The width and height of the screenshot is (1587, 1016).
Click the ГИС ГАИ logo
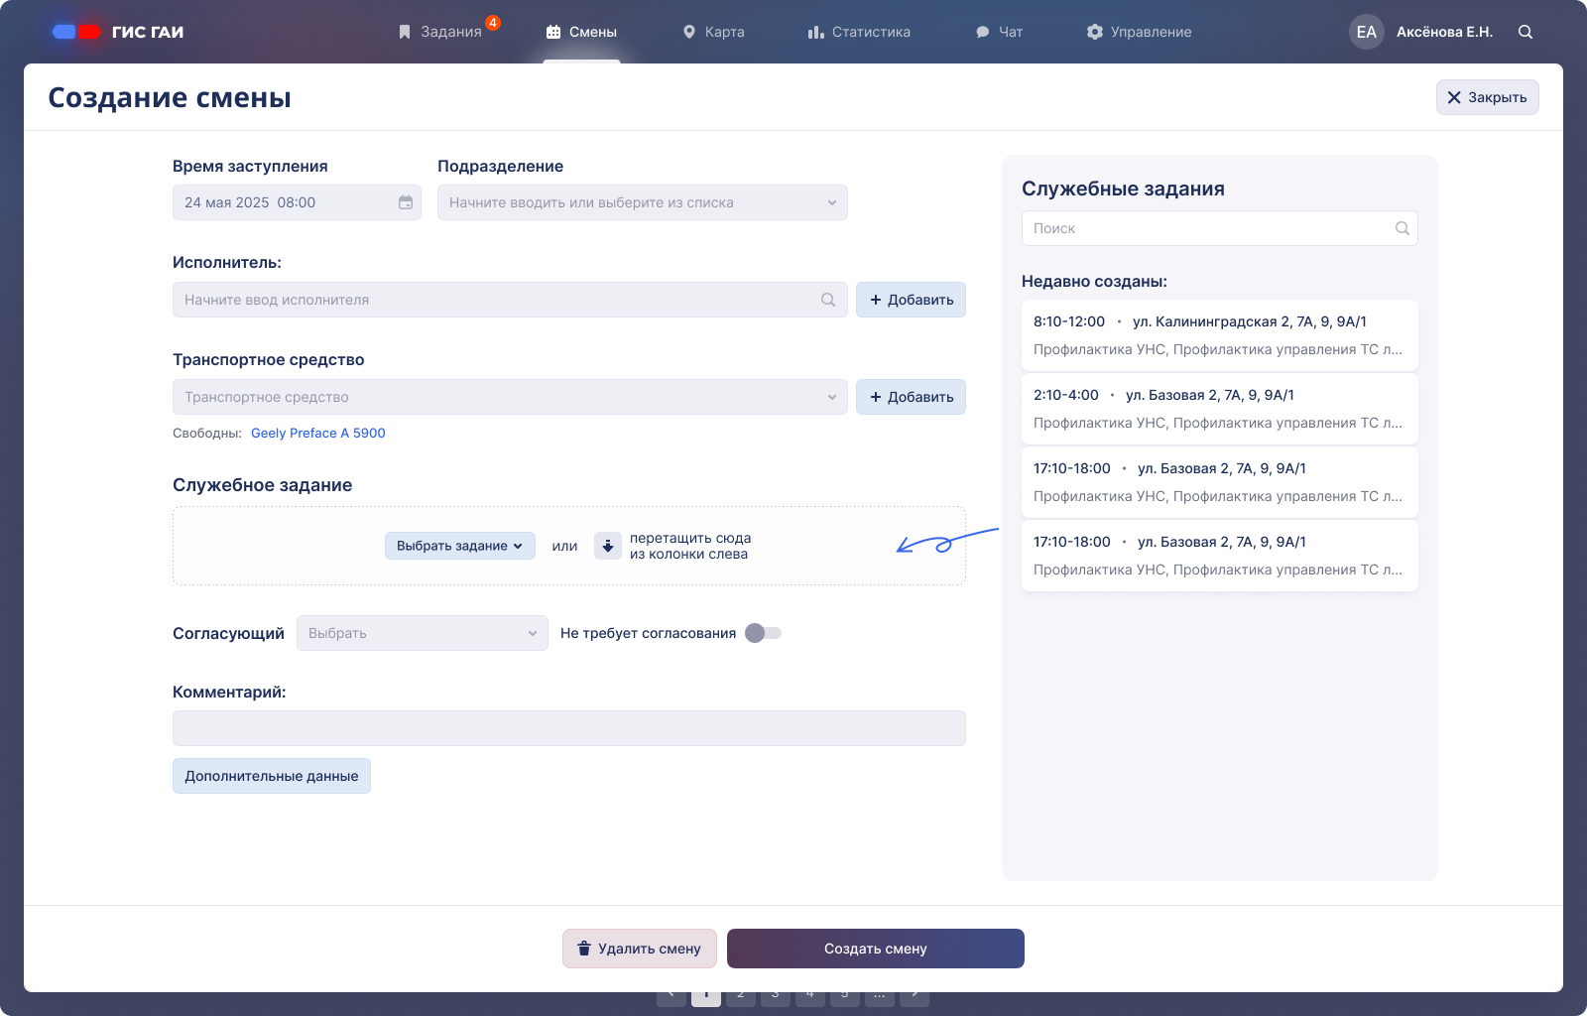118,32
